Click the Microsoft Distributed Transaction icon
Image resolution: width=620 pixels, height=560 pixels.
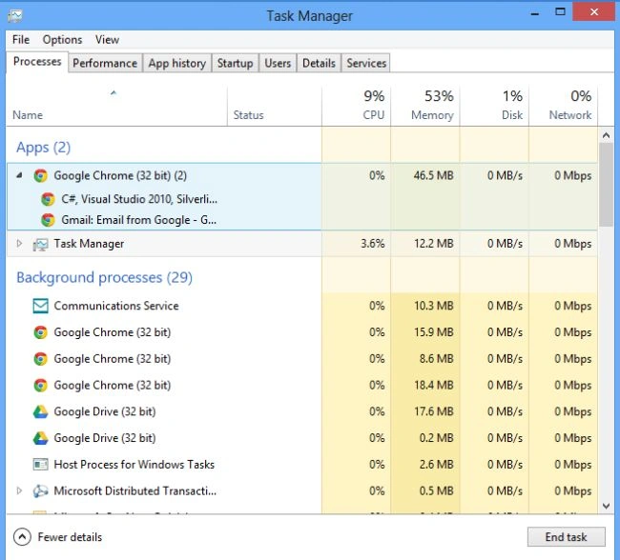point(40,490)
